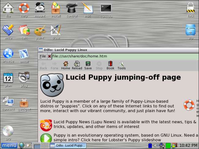Click the 10:42 PM clock
Screen dimensions: 199x149
tap(188, 145)
